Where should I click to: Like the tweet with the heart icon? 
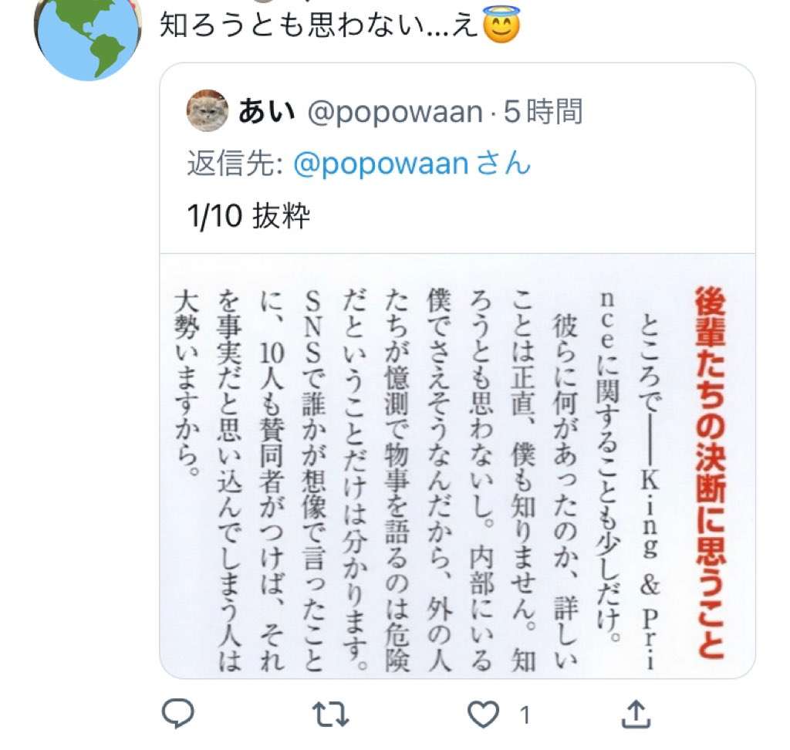coord(483,715)
